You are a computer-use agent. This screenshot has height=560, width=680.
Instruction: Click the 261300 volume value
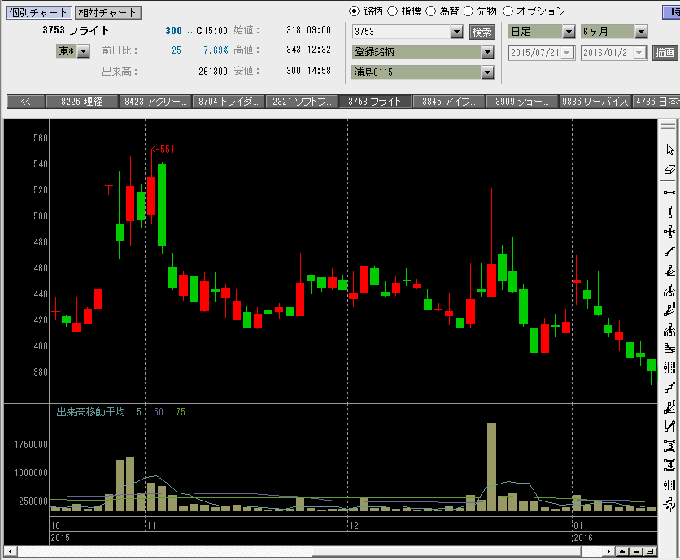click(213, 71)
